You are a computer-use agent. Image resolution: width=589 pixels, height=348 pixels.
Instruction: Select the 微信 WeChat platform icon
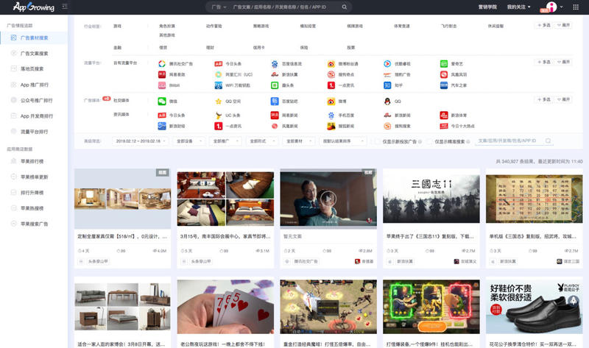162,102
